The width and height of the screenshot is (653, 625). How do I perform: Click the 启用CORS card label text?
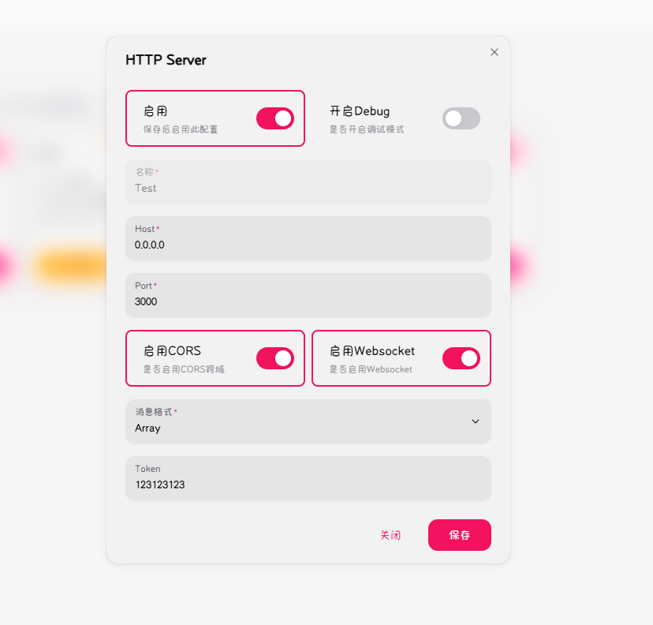click(173, 351)
